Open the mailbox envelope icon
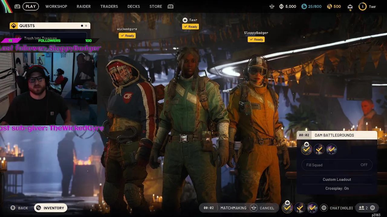This screenshot has width=387, height=217. coord(350,7)
